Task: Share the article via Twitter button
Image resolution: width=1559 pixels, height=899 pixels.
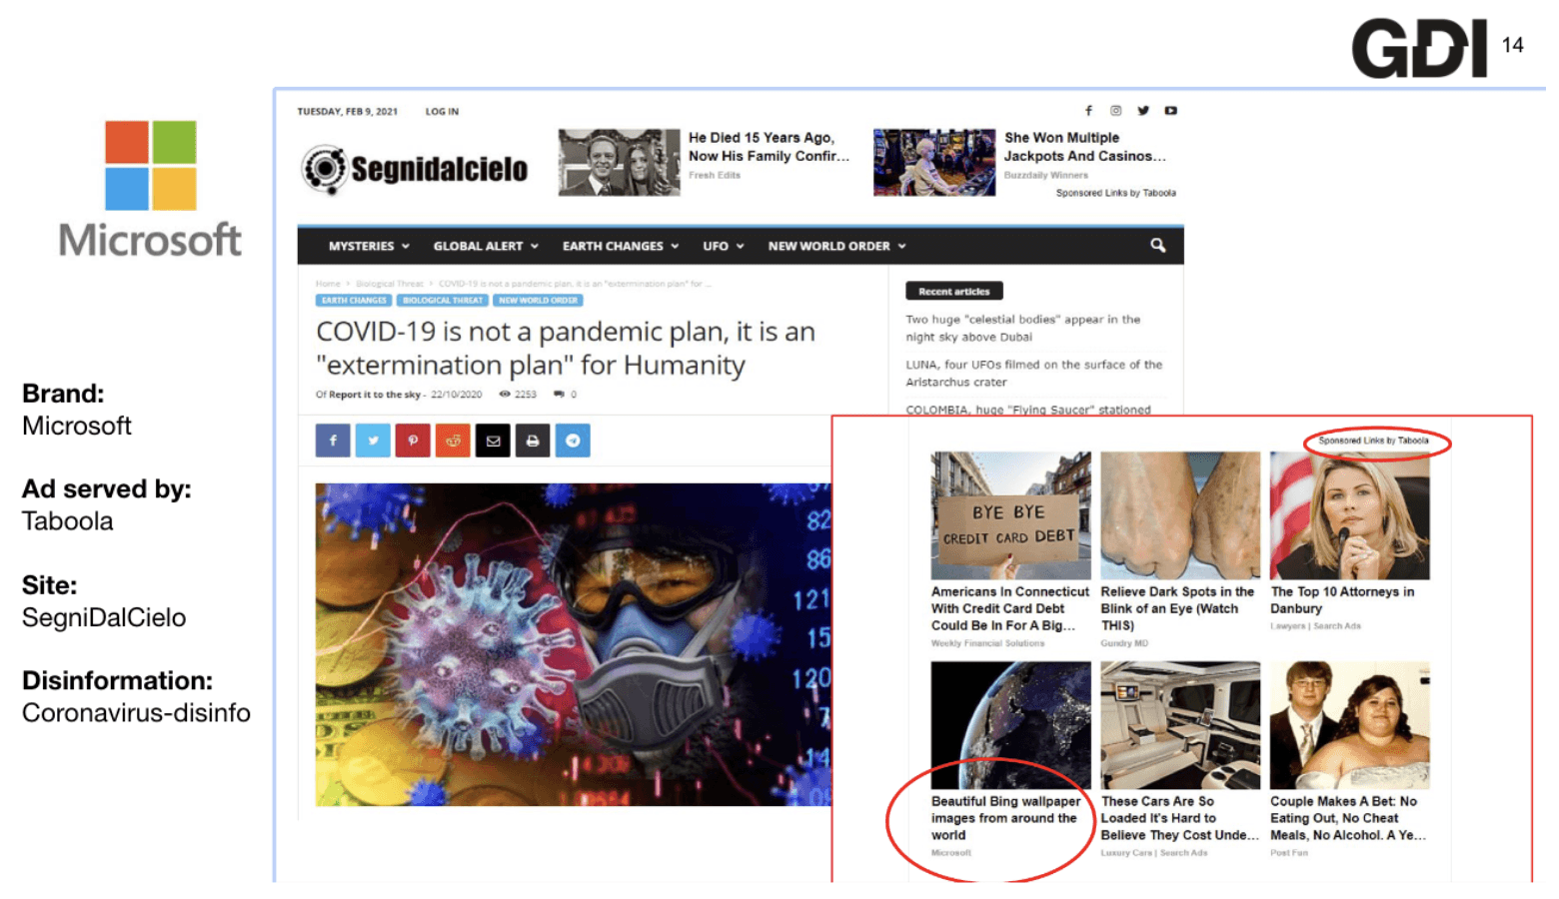Action: pos(373,441)
